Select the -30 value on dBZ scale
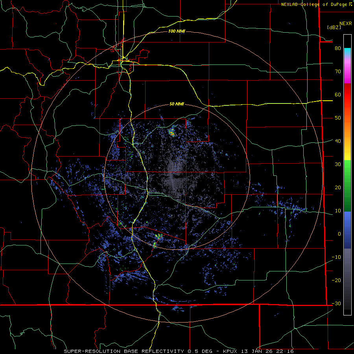Viewport: 354px width, 354px height. (336, 303)
